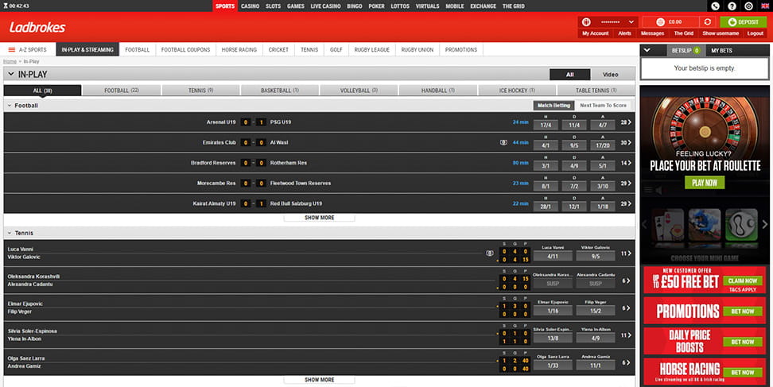The width and height of the screenshot is (773, 387).
Task: Toggle In-Play filter to Video
Action: click(x=610, y=75)
